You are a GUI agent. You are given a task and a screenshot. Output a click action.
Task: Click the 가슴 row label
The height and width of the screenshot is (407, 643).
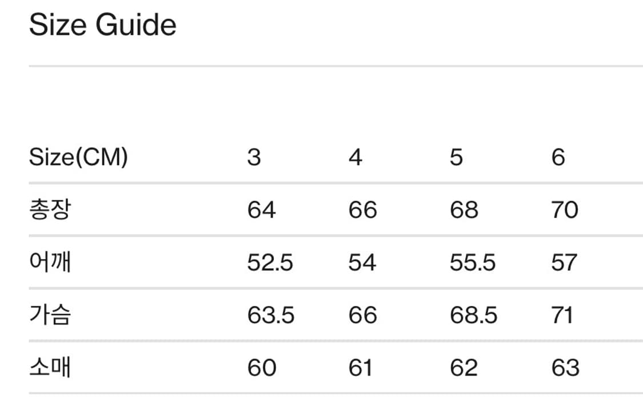[50, 315]
